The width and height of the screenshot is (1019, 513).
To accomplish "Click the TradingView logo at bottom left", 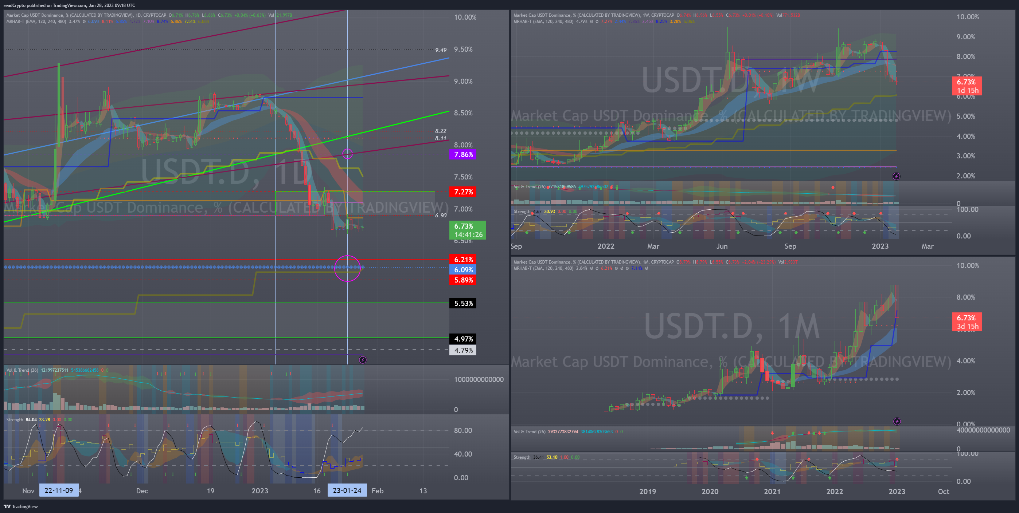I will point(20,506).
